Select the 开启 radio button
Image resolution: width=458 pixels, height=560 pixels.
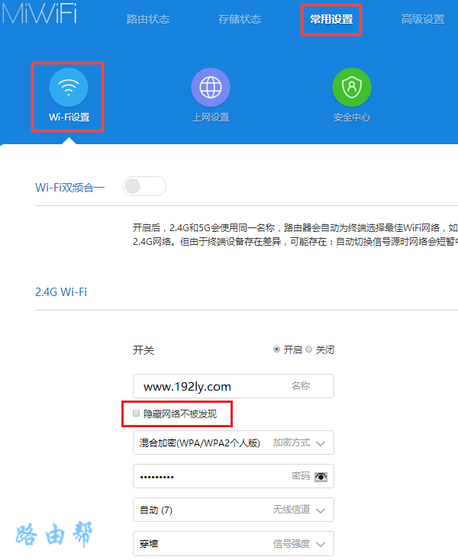tap(276, 349)
